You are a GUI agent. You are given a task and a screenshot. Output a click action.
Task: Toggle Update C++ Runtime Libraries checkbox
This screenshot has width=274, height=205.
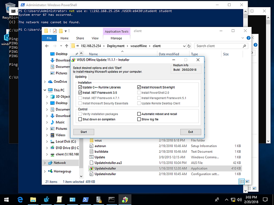point(80,87)
